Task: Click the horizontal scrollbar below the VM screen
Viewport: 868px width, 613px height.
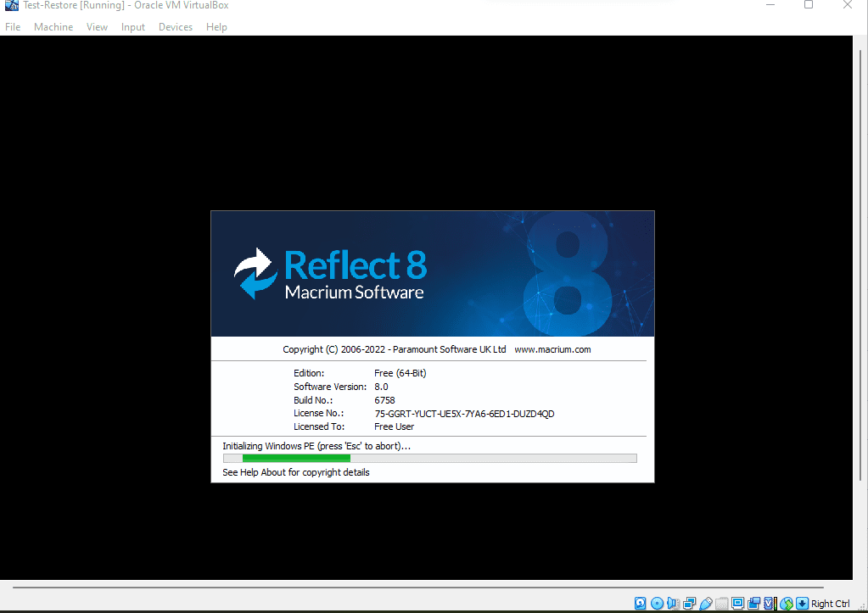Action: [418, 587]
